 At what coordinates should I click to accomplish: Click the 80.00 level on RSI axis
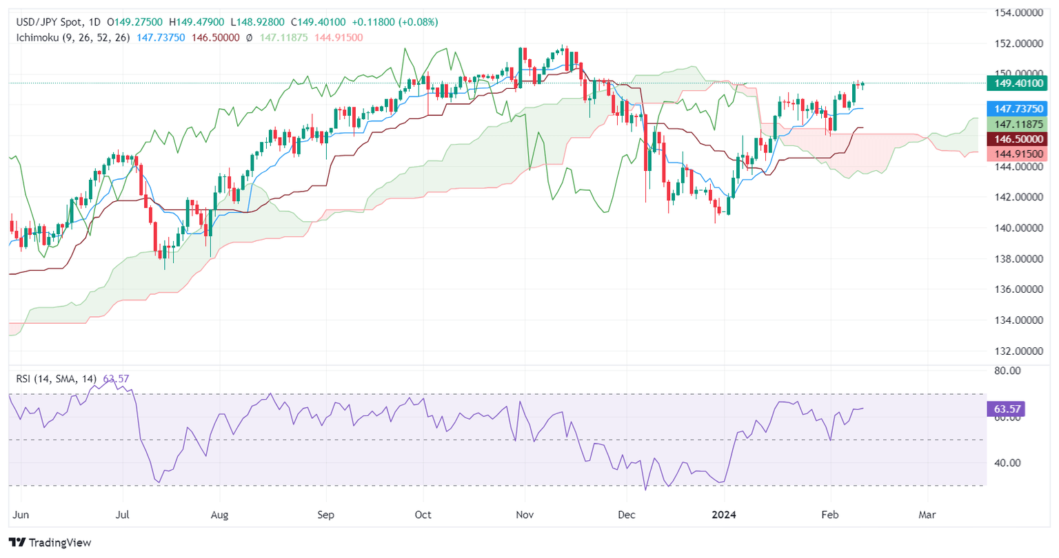click(x=1007, y=371)
